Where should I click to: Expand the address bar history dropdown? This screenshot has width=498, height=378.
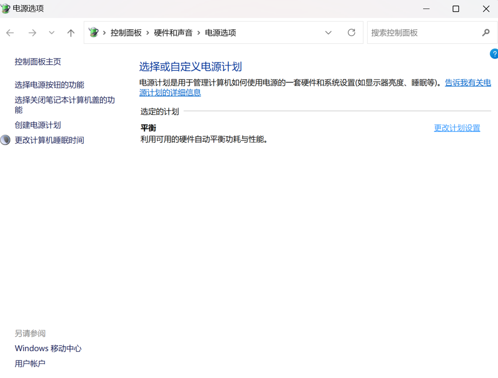(328, 33)
